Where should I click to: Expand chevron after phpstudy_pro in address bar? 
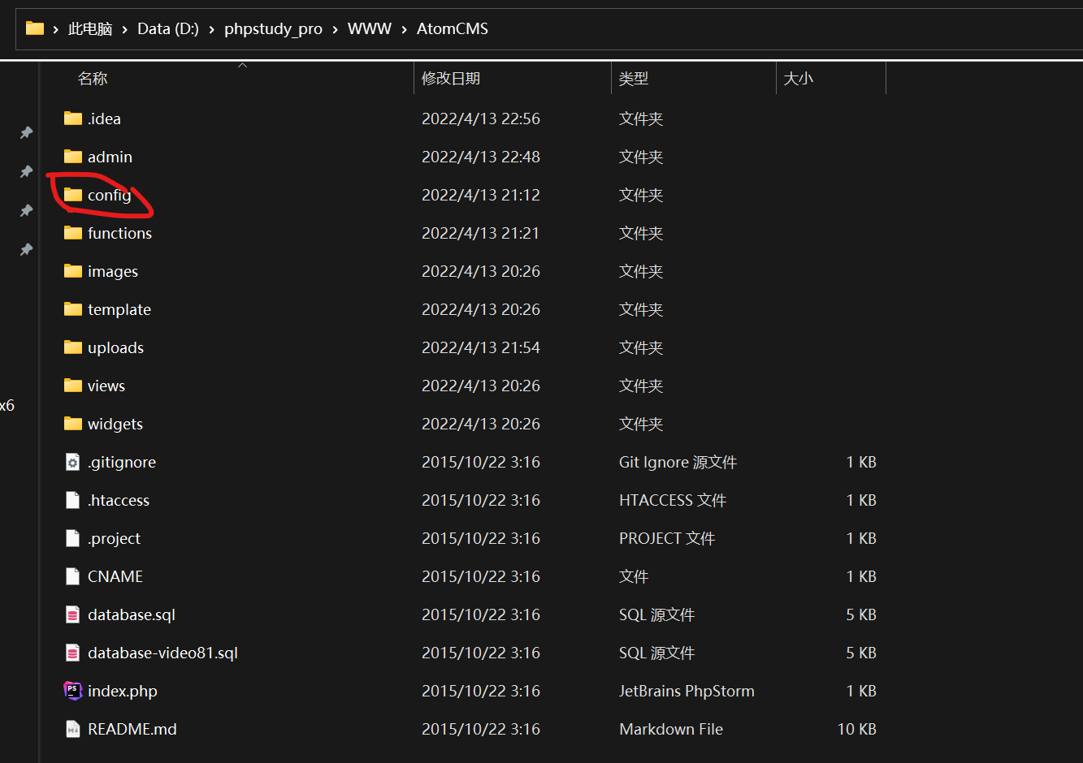(335, 29)
